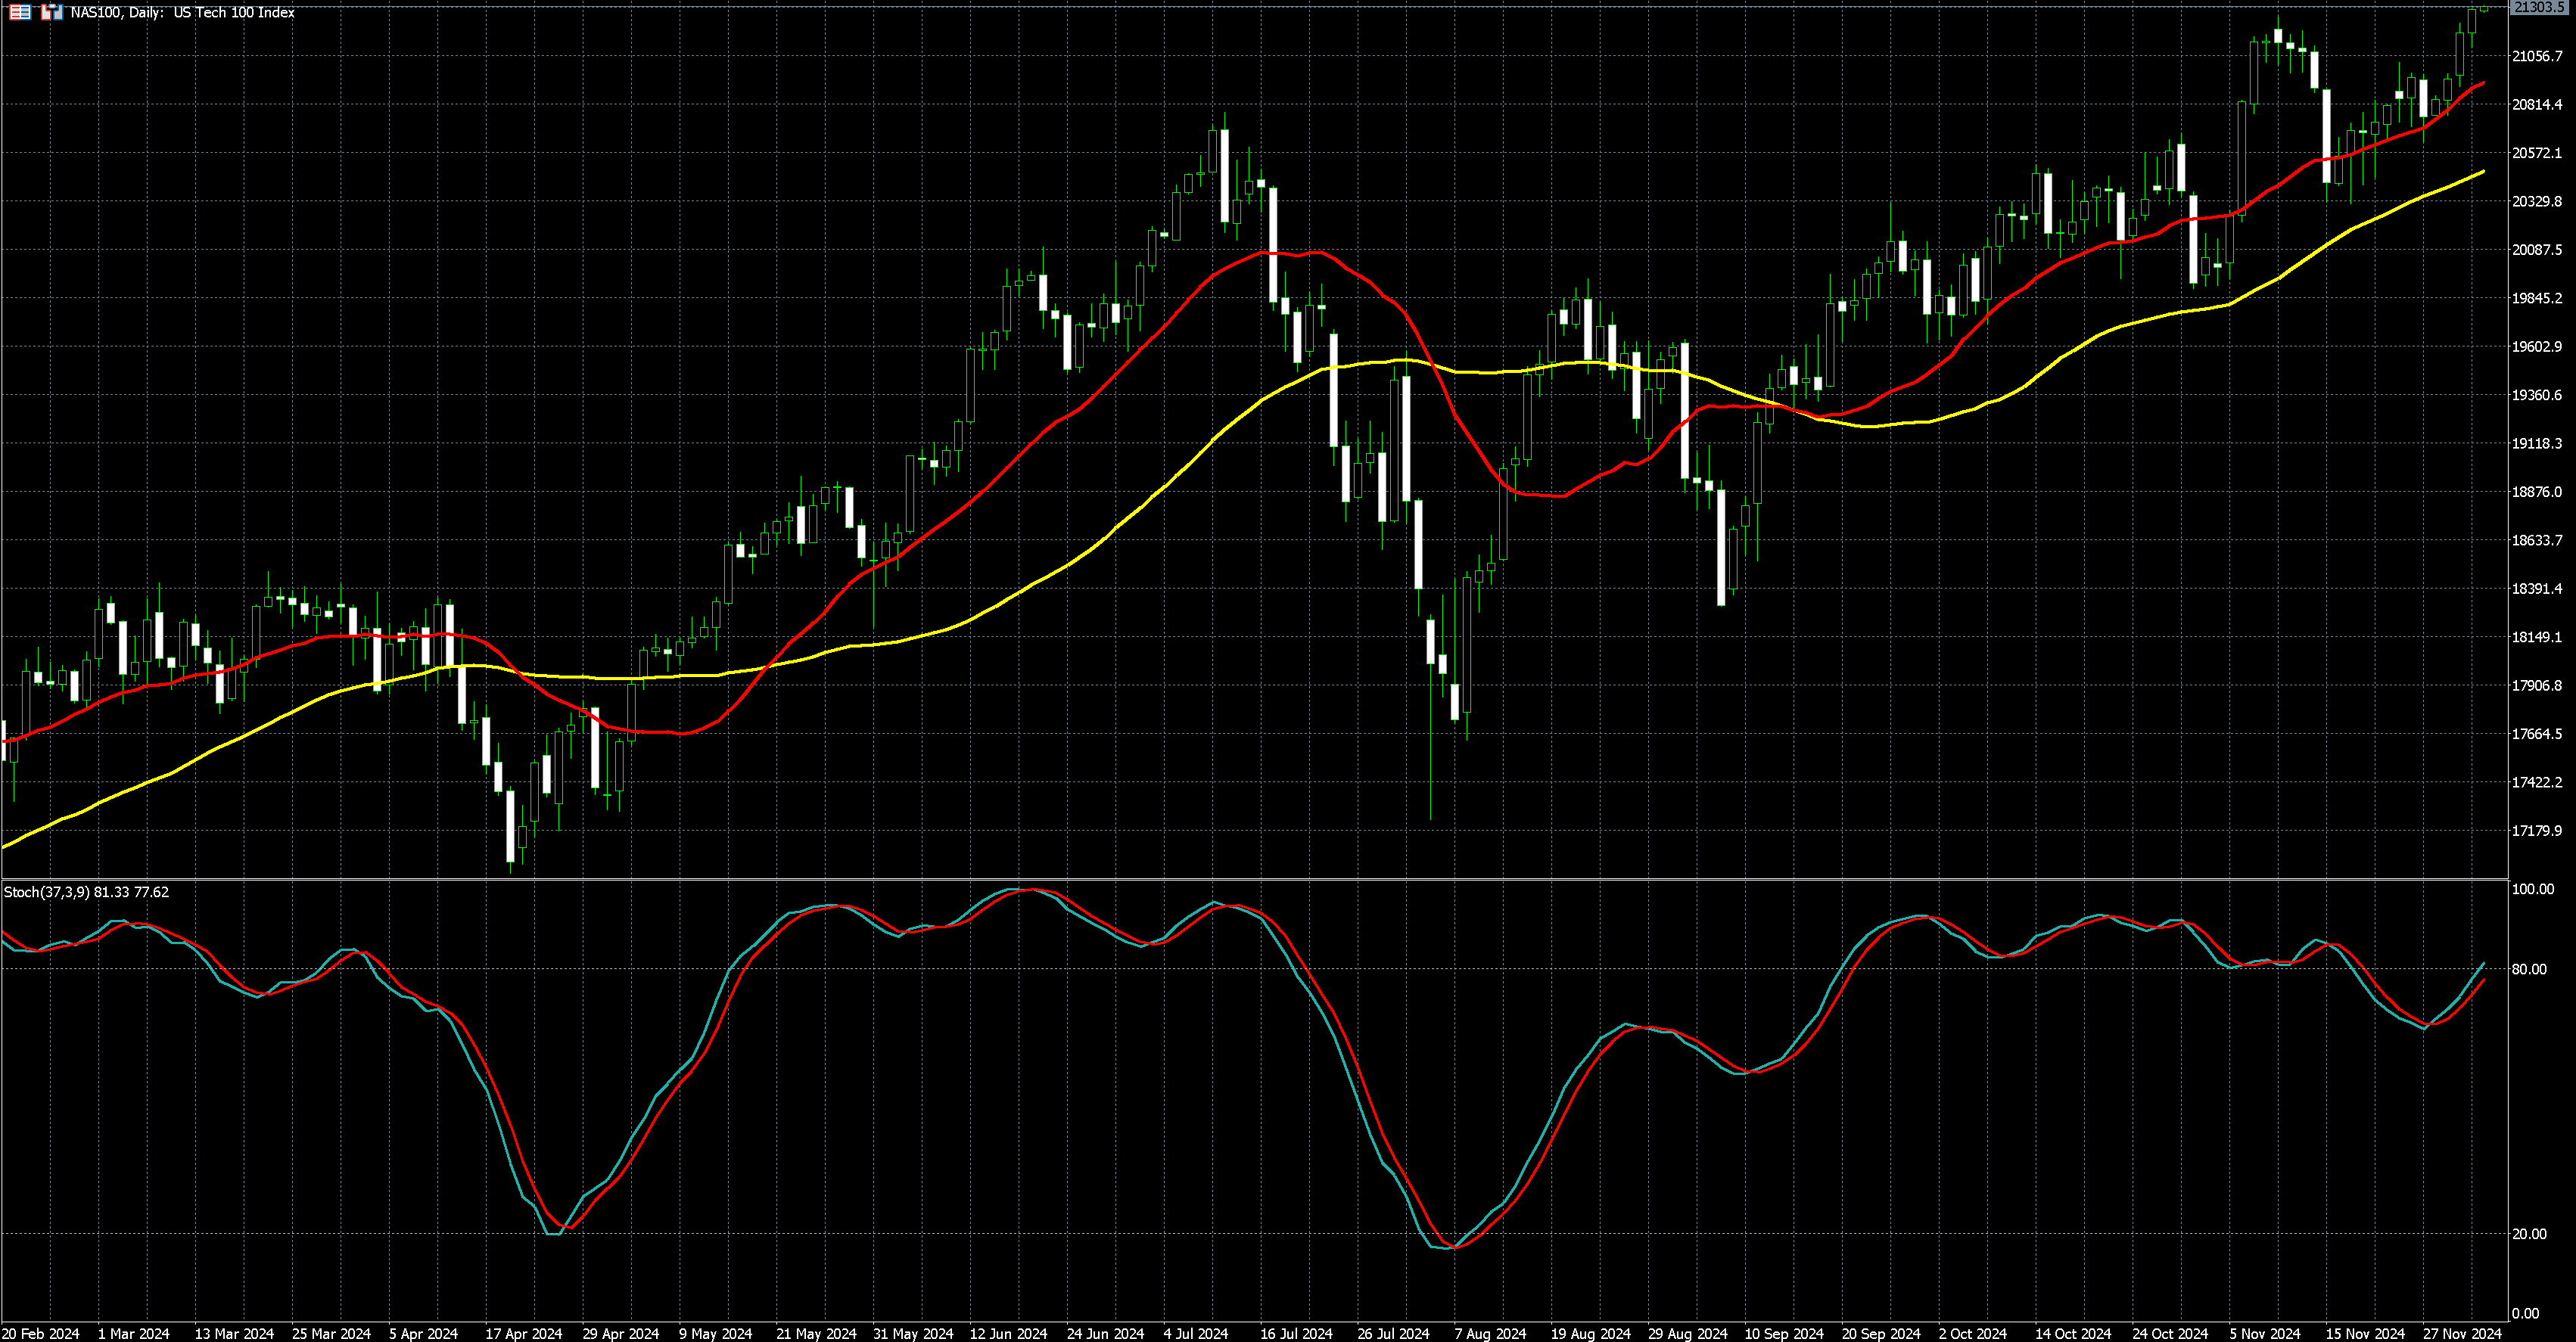Click the 17179.9 price scale label
Screen dimensions: 2576x1342
pos(2537,831)
